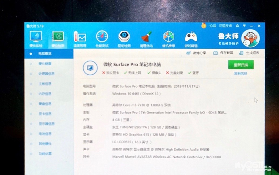The width and height of the screenshot is (279, 175).
Task: Select 电脑概览 in the sidebar
Action: point(49,54)
